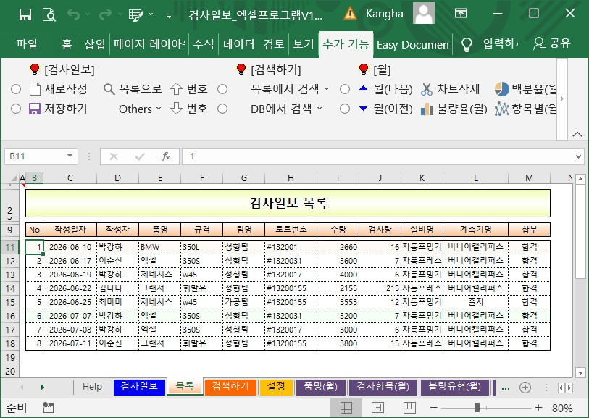Open print preview icon in quick access toolbar
Image resolution: width=589 pixels, height=418 pixels.
[49, 14]
